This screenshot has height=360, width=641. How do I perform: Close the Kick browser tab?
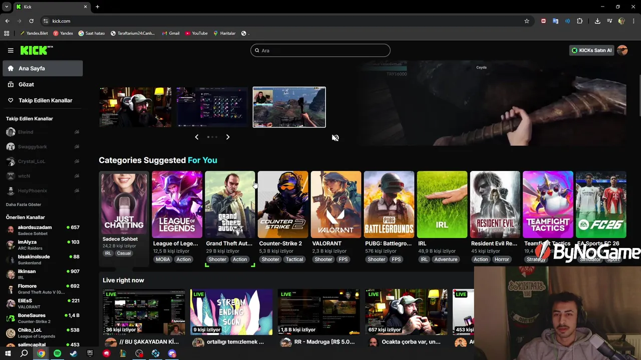pyautogui.click(x=85, y=7)
